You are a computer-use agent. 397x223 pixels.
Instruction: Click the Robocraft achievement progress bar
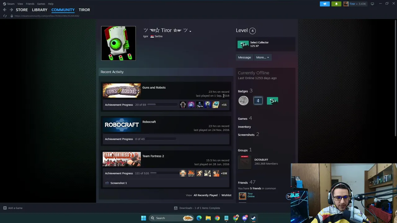pyautogui.click(x=162, y=139)
